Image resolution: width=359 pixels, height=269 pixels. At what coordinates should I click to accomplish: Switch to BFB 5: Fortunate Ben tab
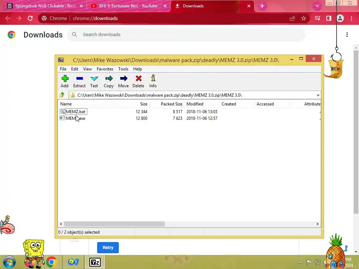point(128,6)
